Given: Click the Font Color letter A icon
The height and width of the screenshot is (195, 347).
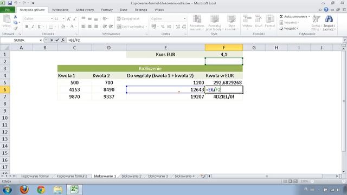Looking at the screenshot, I should 72,27.
